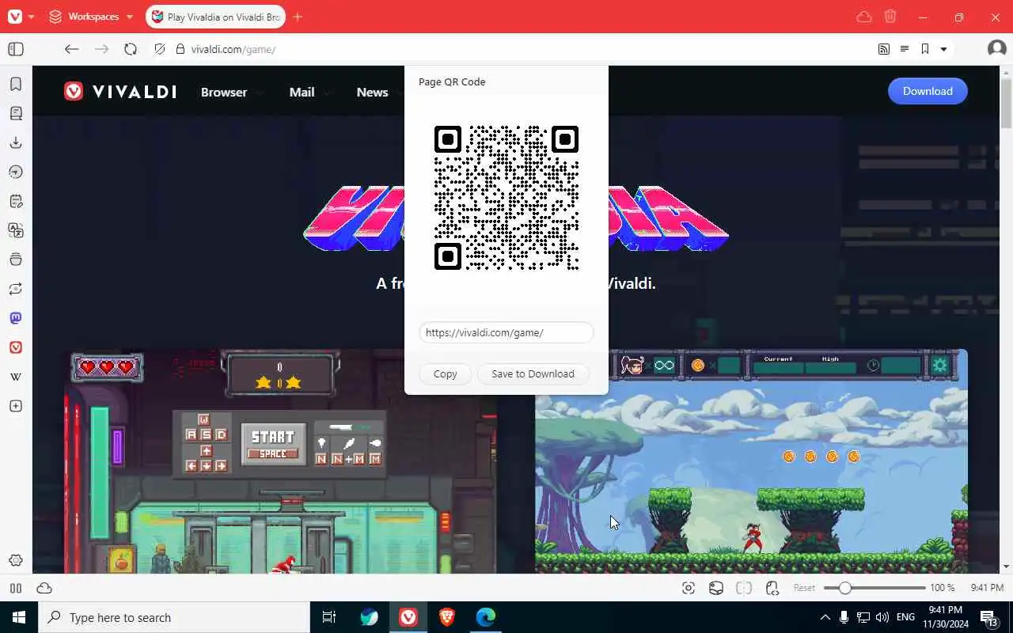Open the page feeds RSS icon

884,49
